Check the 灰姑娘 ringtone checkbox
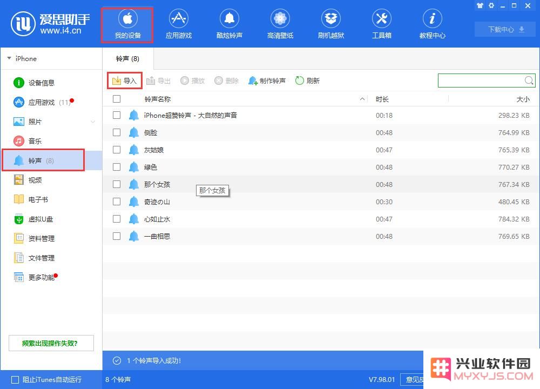The image size is (540, 389). (x=117, y=150)
